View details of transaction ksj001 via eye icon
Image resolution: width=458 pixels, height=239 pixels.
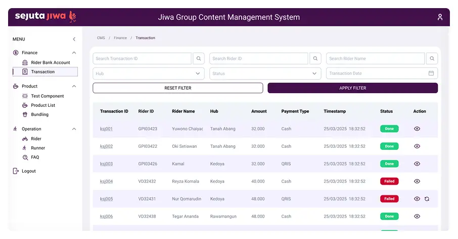(417, 129)
